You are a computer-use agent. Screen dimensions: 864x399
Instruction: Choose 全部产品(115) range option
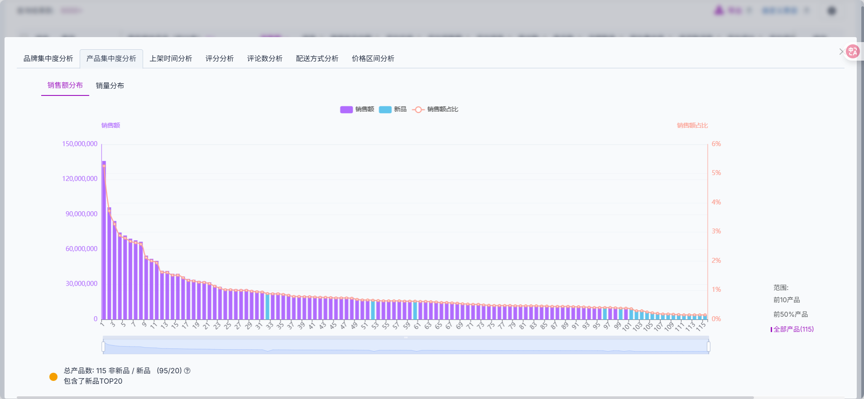(x=793, y=329)
